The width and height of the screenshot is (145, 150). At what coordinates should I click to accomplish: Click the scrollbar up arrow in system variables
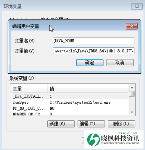132,88
